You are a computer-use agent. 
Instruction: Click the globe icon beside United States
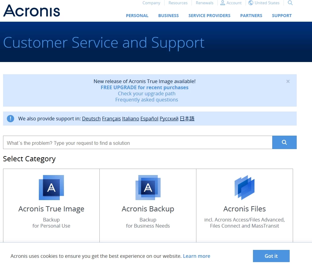click(251, 3)
